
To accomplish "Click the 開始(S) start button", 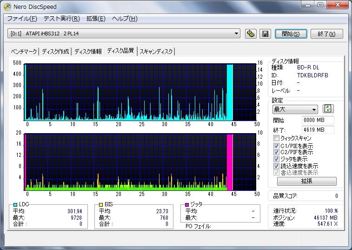I will pyautogui.click(x=291, y=34).
